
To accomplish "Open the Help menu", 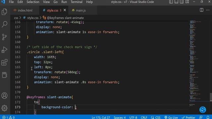I will [89, 2].
